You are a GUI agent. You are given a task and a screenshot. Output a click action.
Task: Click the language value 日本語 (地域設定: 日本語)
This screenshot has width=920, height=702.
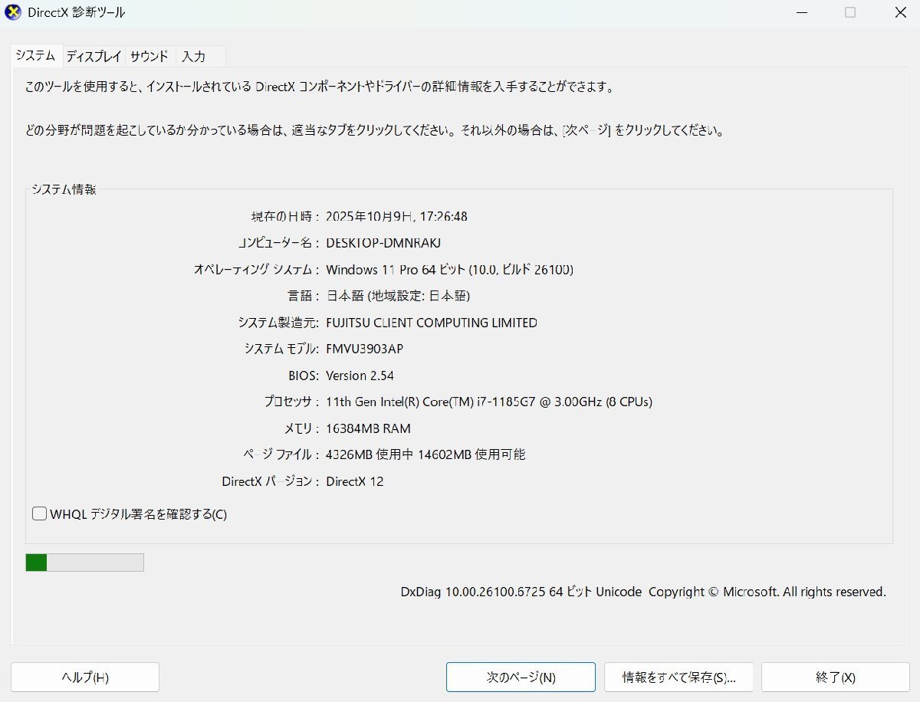pyautogui.click(x=398, y=296)
